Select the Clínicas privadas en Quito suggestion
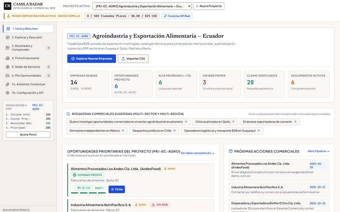The image size is (340, 212). point(215,122)
